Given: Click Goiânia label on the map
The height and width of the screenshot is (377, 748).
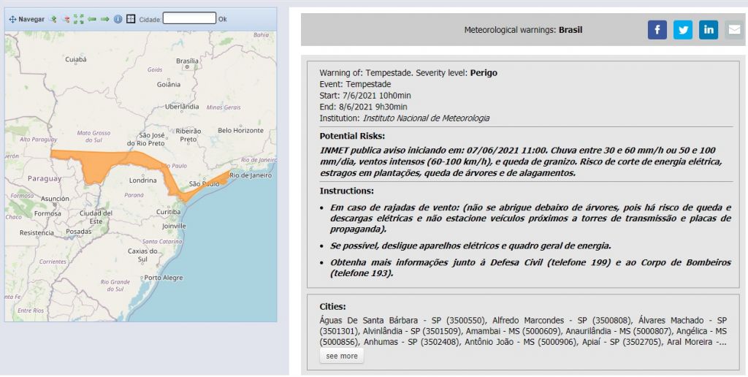Looking at the screenshot, I should 169,85.
